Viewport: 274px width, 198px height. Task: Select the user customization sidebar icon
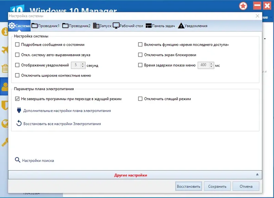tap(5, 87)
